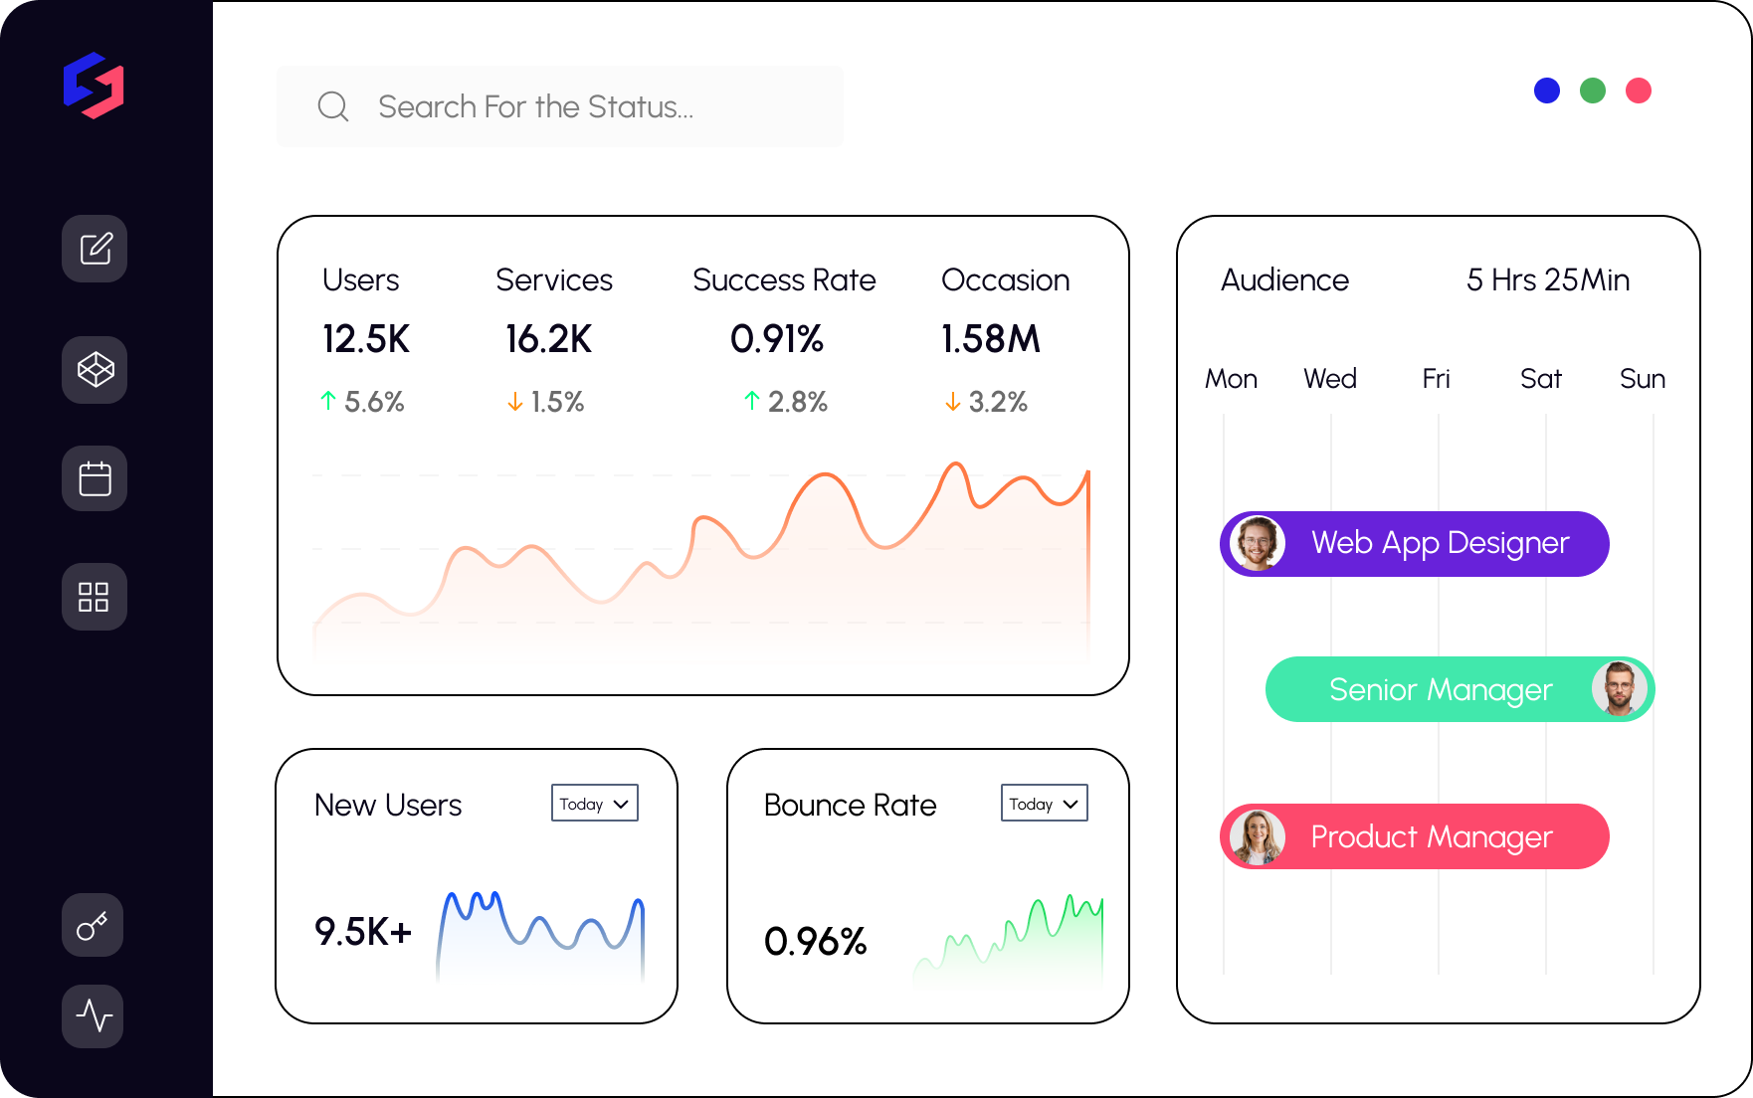
Task: Open the grid dashboard icon
Action: pos(95,597)
